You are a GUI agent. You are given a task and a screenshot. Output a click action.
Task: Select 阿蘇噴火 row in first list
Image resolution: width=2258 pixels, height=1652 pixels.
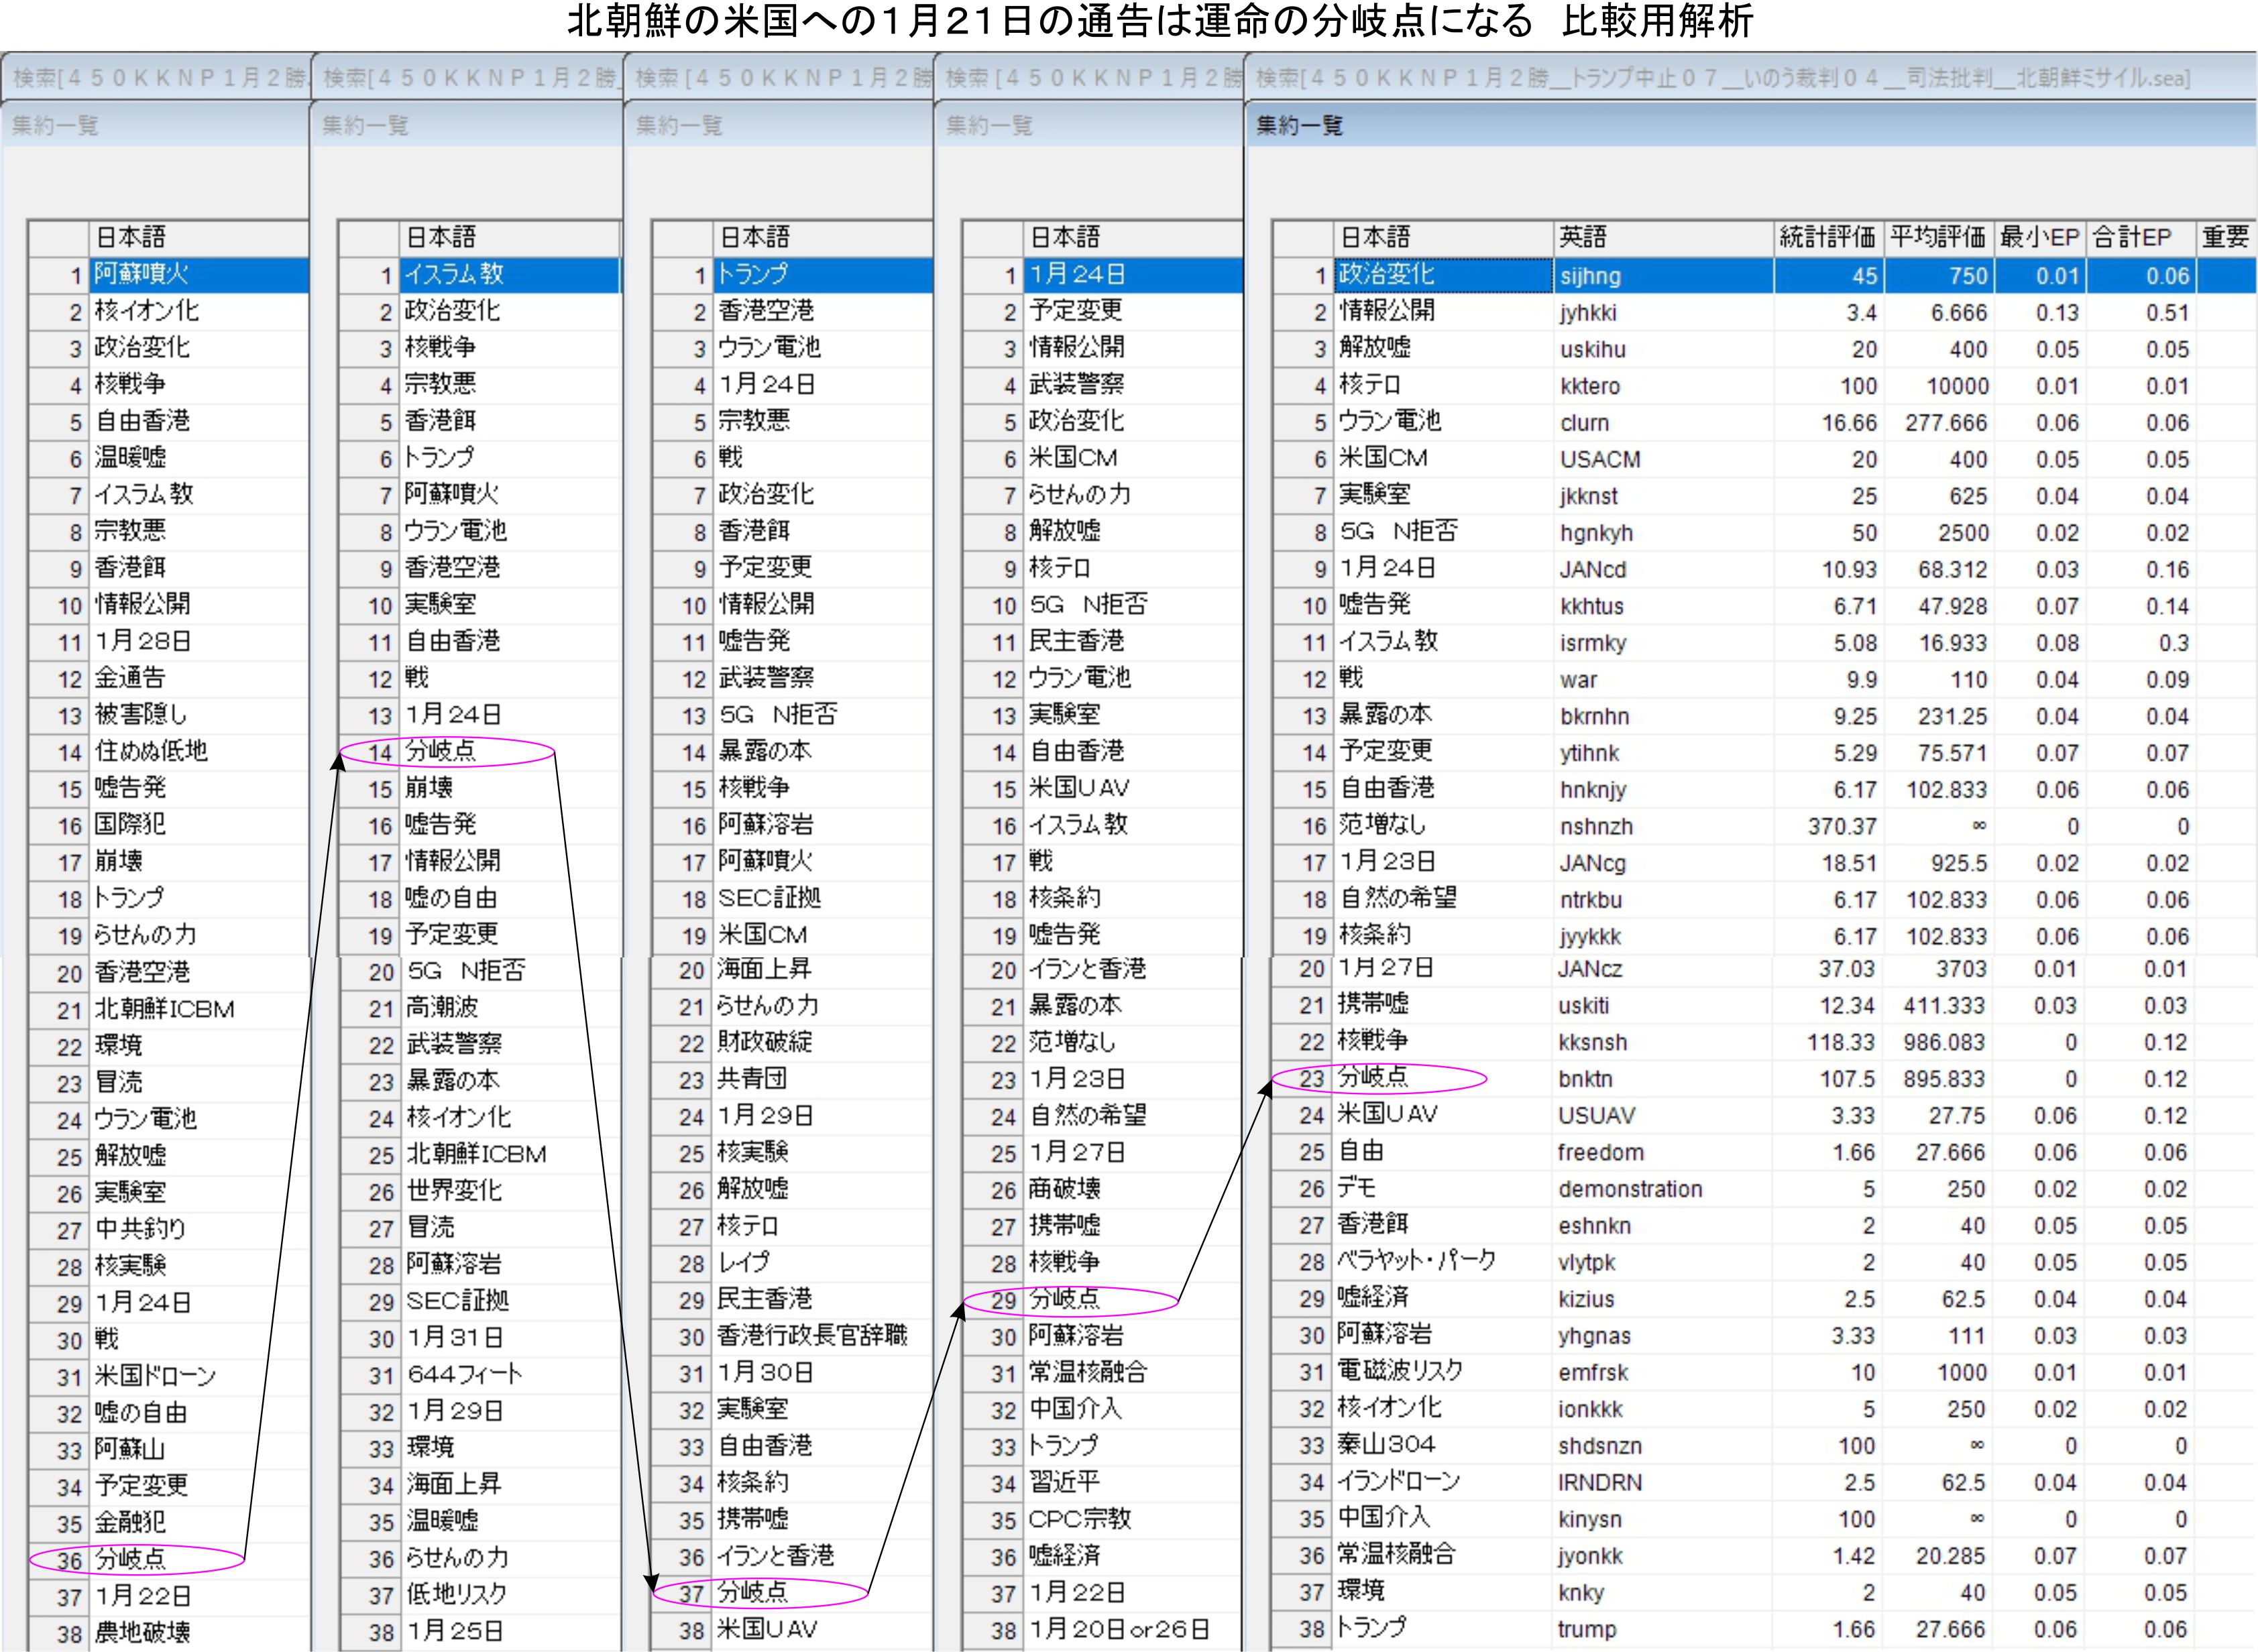click(141, 275)
